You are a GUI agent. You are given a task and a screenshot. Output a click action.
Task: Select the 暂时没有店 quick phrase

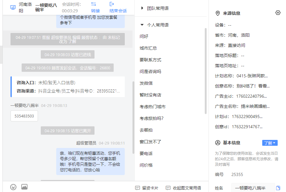[150, 95]
